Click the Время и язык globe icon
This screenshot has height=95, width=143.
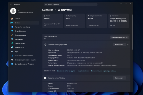tap(12, 47)
